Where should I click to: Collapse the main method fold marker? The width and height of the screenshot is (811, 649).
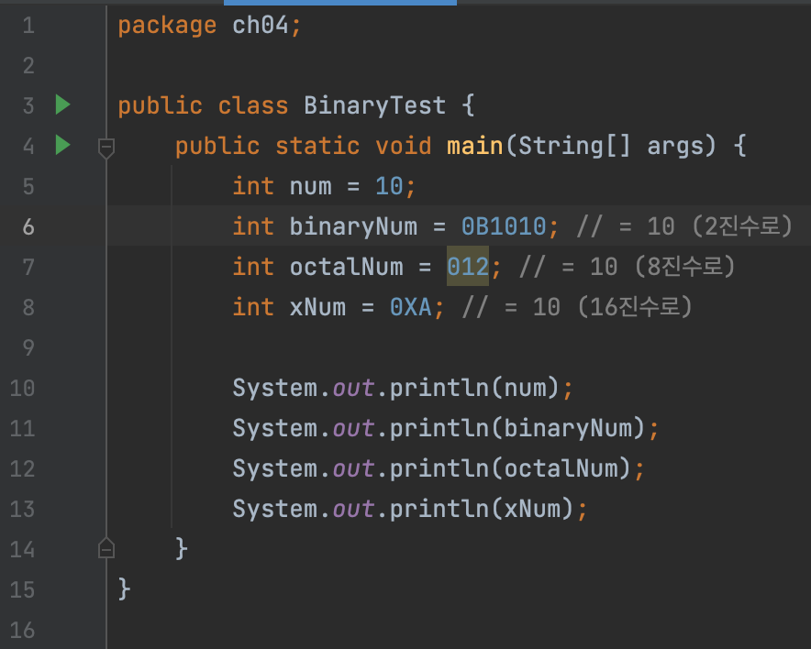click(x=106, y=148)
